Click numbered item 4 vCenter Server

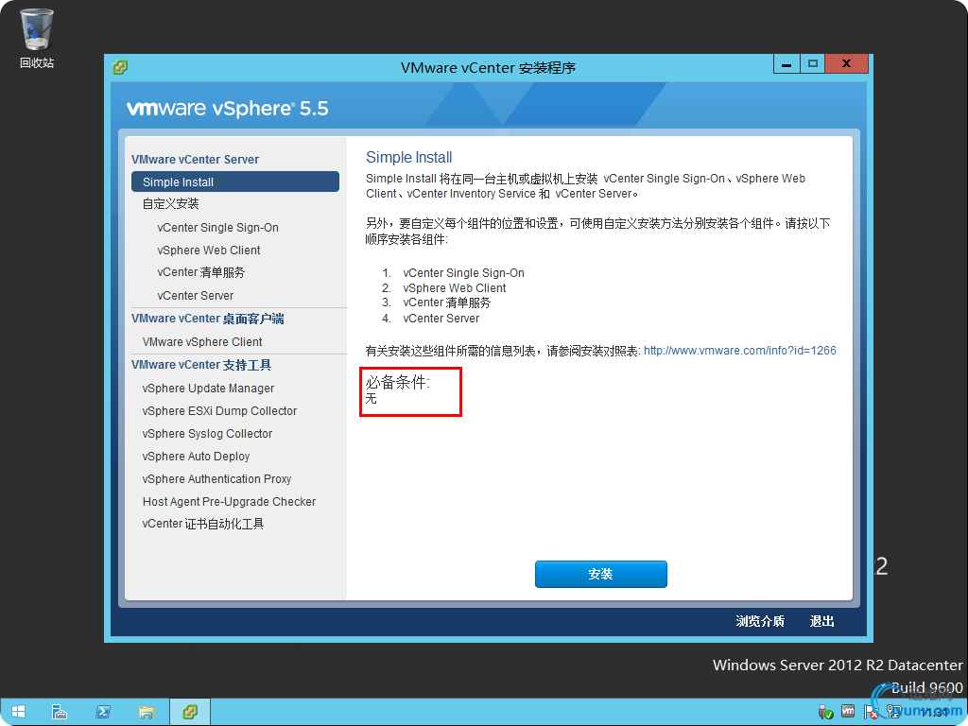tap(441, 319)
